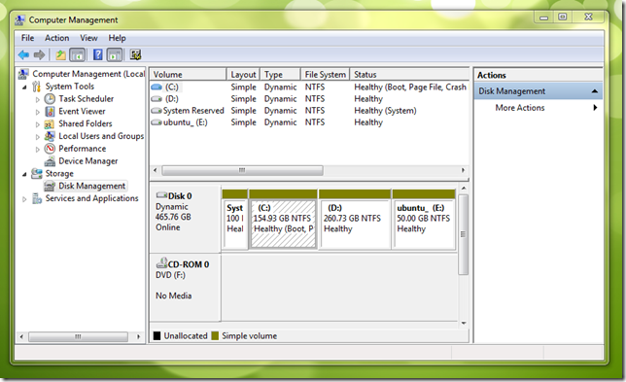Expand Services and Applications node arrow
Viewport: 626px width, 382px height.
[24, 199]
